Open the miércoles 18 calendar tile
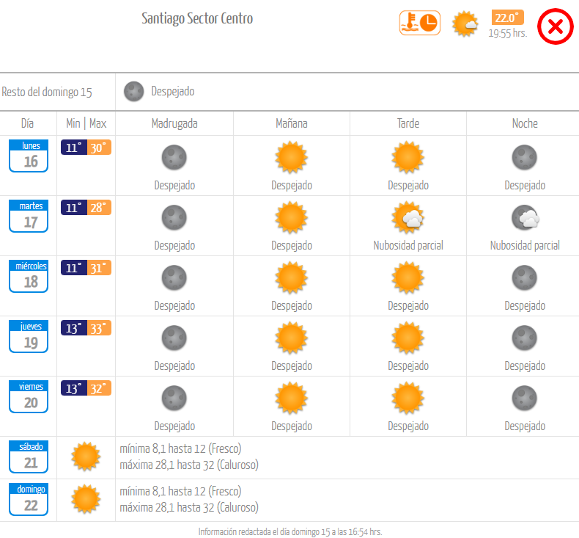 point(29,276)
